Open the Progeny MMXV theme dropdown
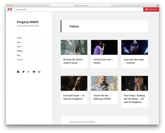The width and height of the screenshot is (165, 133). pos(24,9)
